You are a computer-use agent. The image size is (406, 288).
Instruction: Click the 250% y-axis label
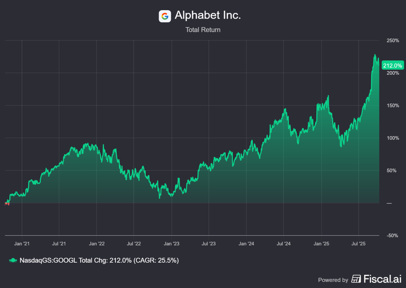pyautogui.click(x=393, y=41)
